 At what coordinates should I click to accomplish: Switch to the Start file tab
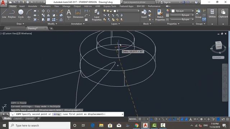8,28
